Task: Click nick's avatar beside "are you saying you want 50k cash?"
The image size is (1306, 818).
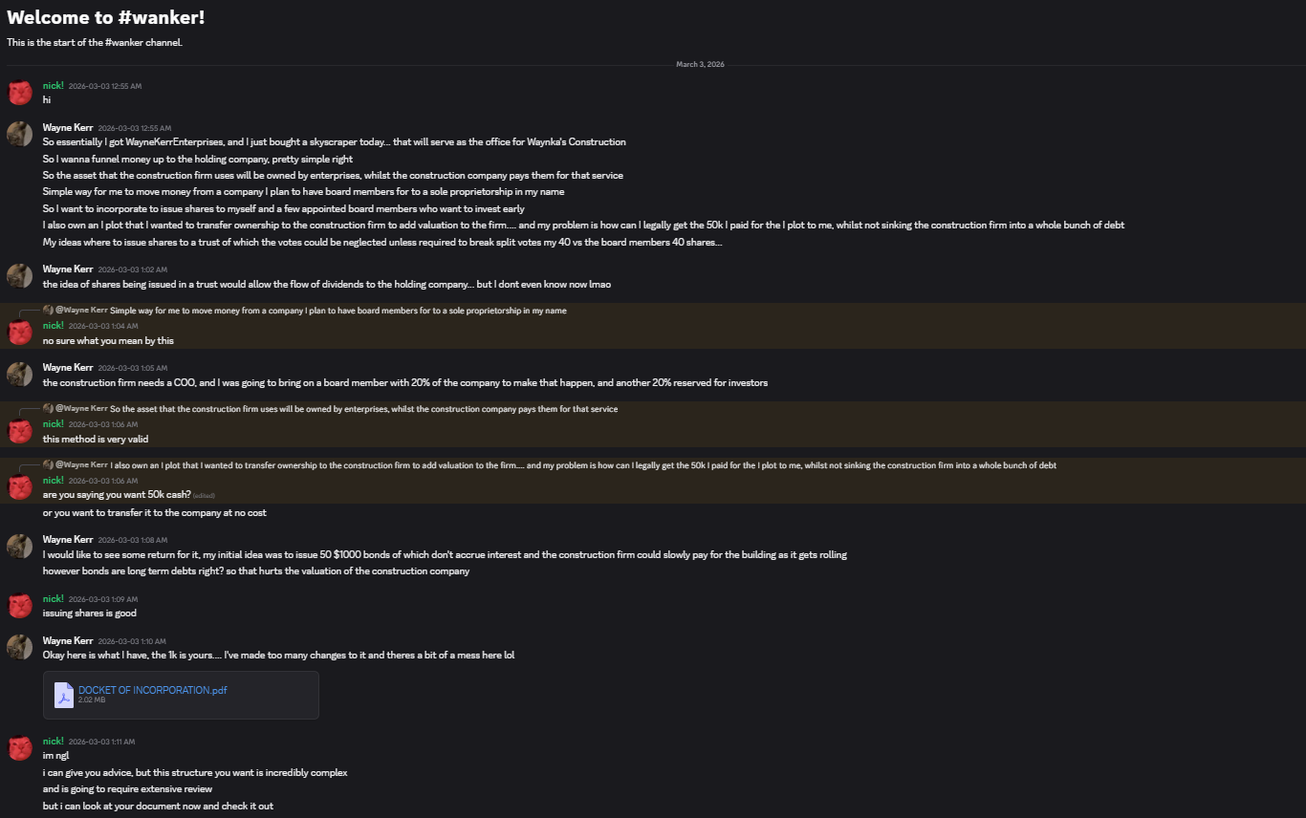Action: pos(20,486)
